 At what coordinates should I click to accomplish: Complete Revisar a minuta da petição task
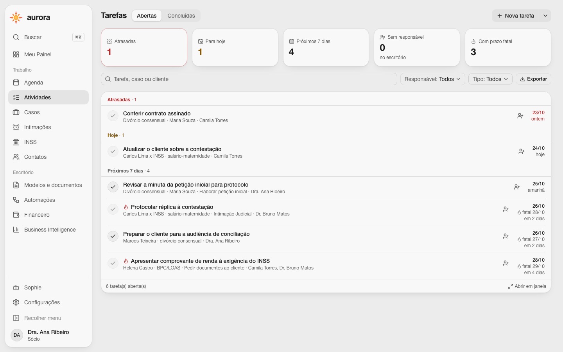[113, 187]
